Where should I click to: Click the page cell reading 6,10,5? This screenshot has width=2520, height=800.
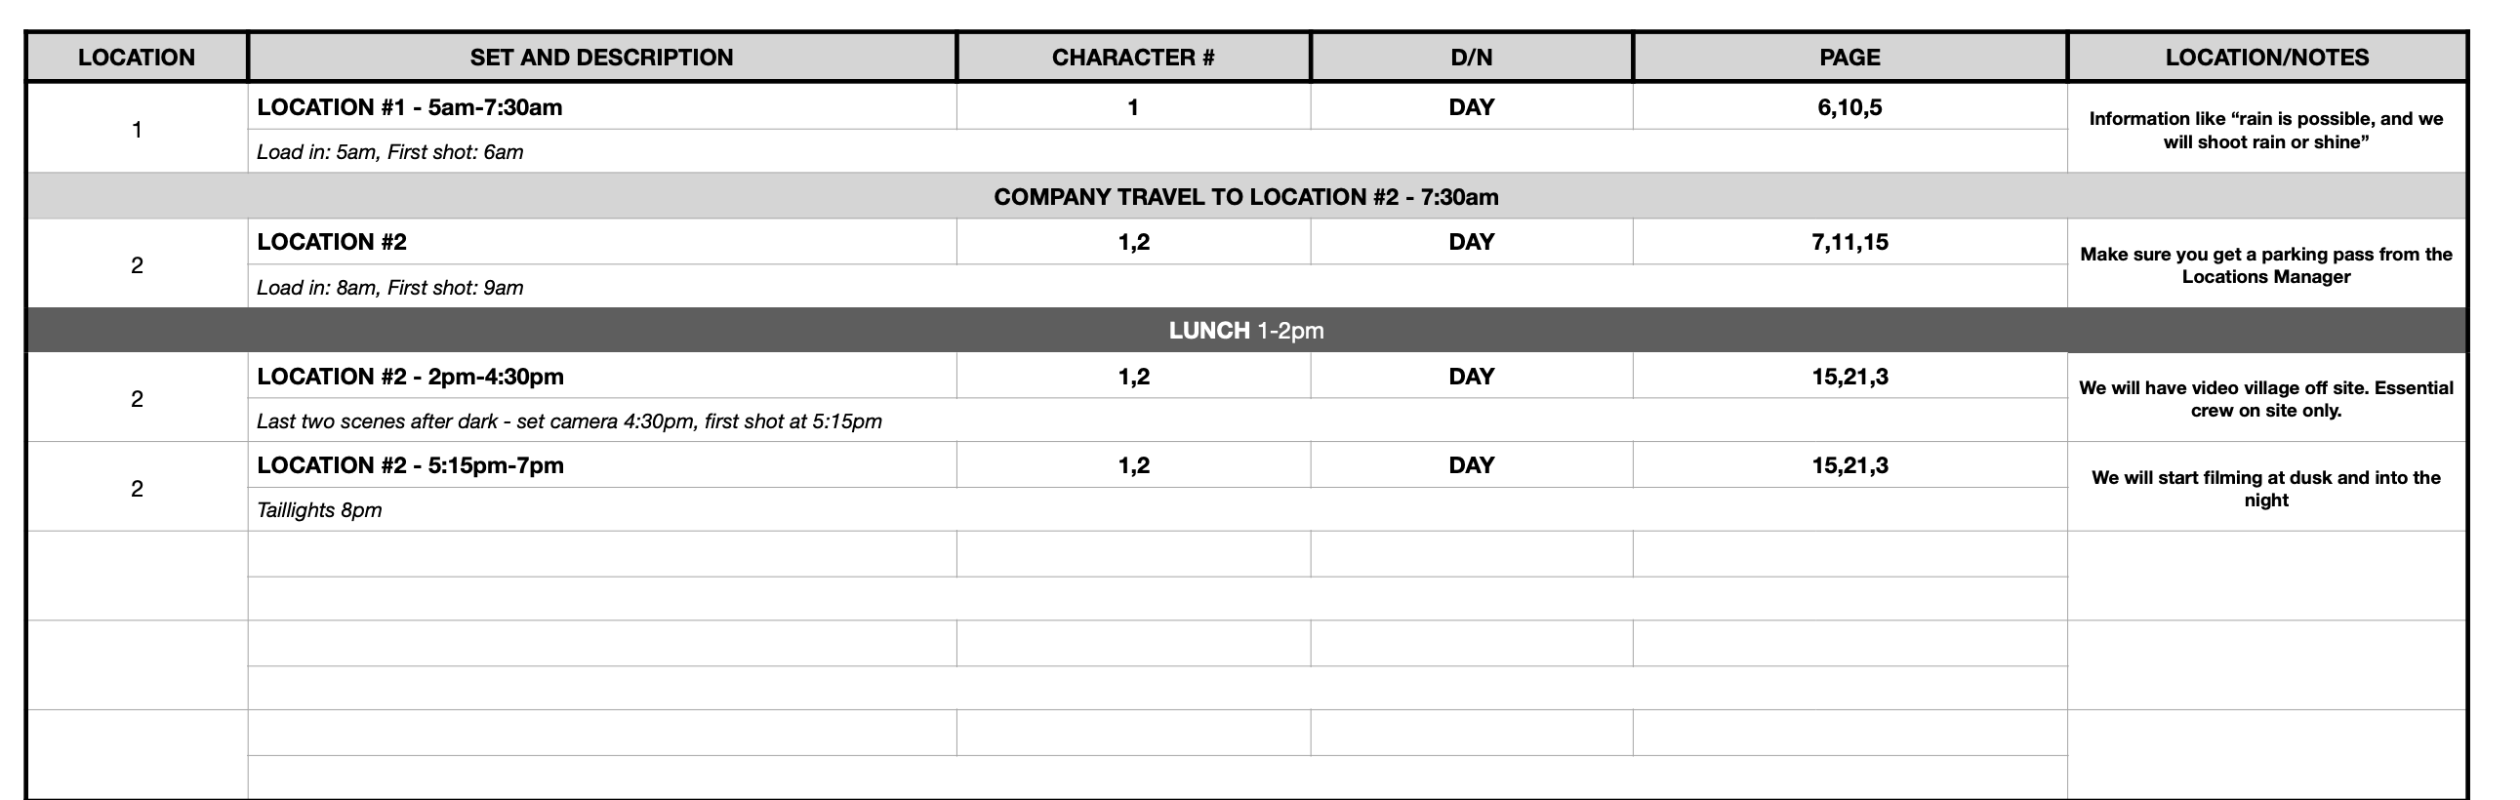click(1849, 106)
